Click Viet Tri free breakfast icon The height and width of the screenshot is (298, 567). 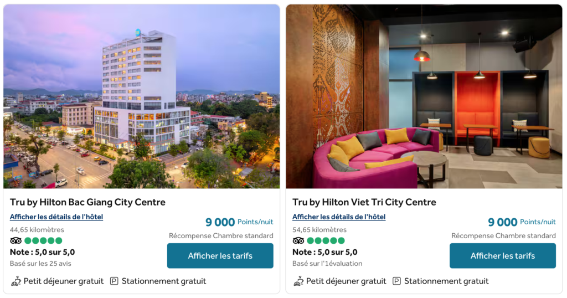tap(298, 281)
